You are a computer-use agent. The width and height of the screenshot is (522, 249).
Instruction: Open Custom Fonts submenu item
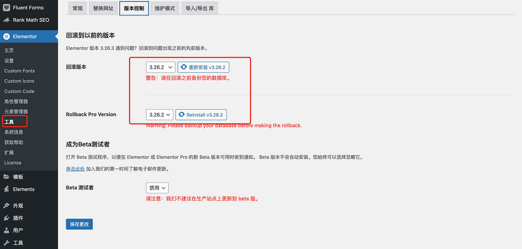[19, 71]
